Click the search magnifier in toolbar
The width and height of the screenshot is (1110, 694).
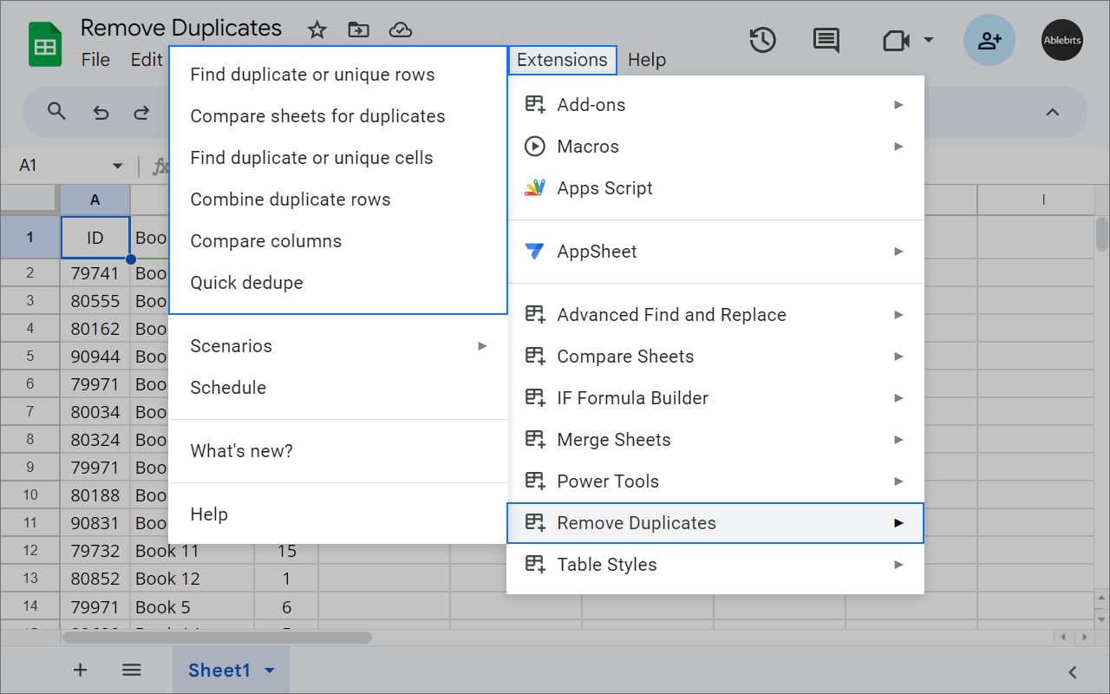coord(57,112)
